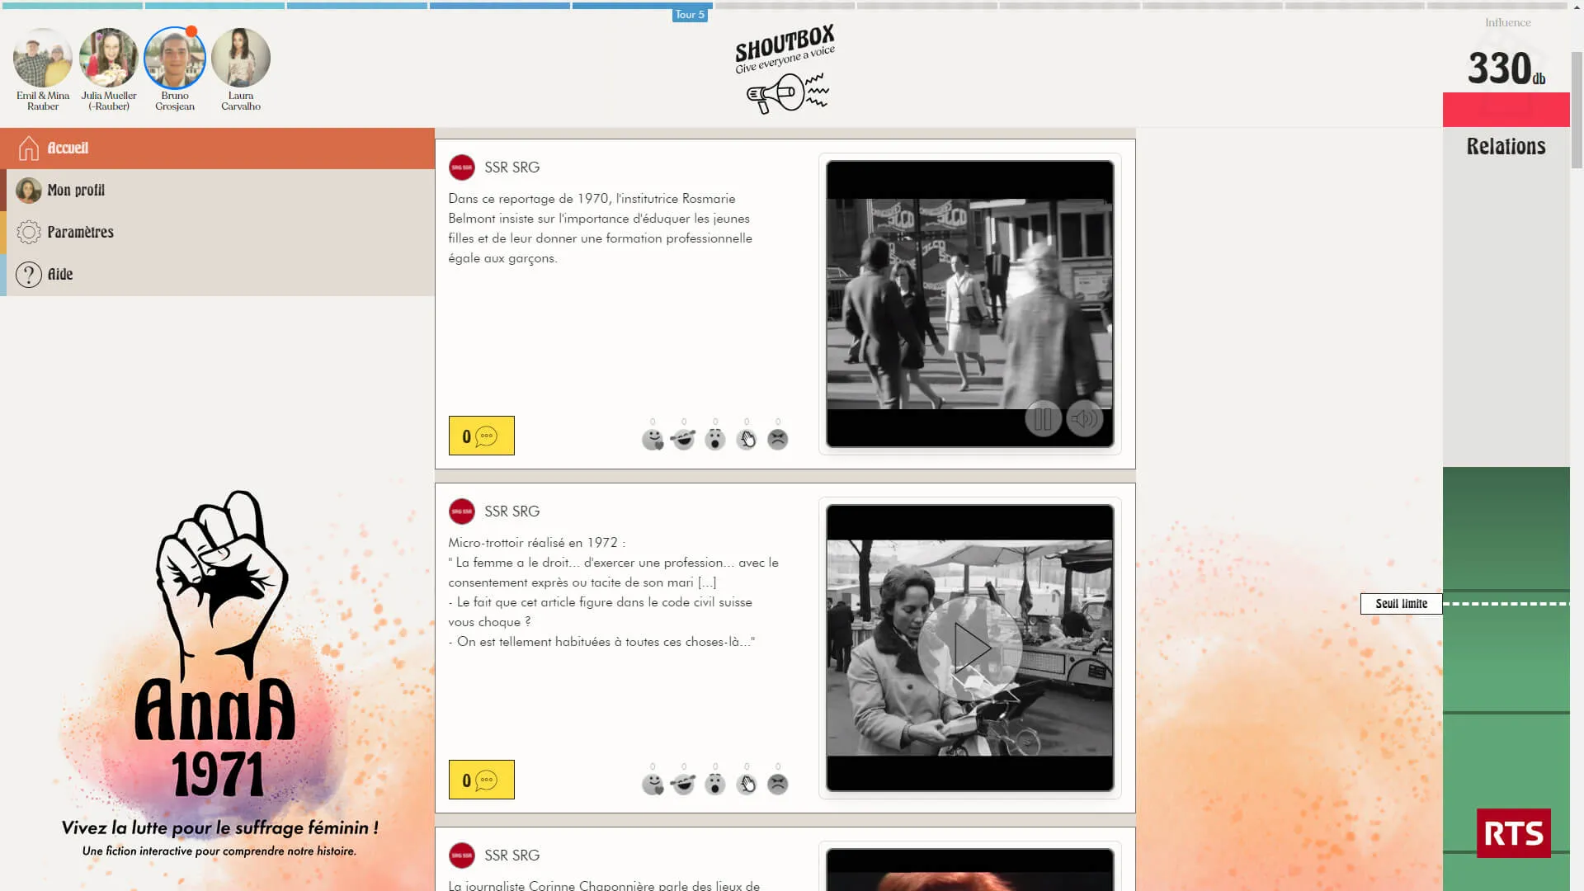This screenshot has width=1584, height=891.
Task: Open Mon profil
Action: pos(30,190)
